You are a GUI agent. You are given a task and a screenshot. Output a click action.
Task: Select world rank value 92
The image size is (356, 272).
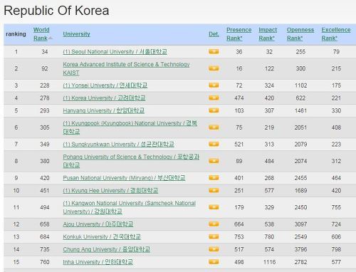(45, 68)
